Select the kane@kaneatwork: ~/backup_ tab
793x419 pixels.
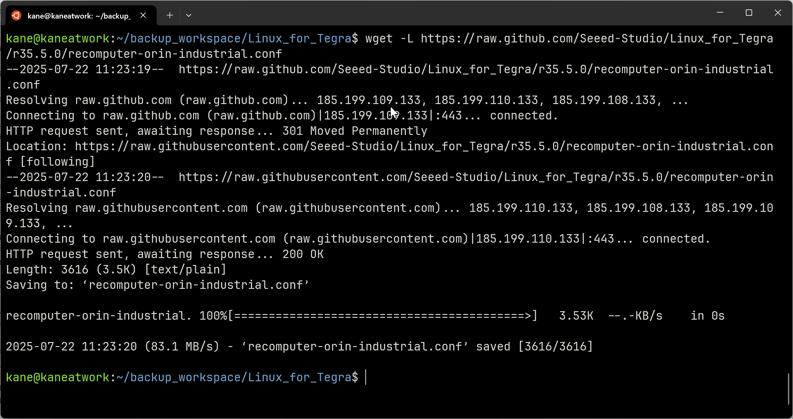[x=79, y=16]
